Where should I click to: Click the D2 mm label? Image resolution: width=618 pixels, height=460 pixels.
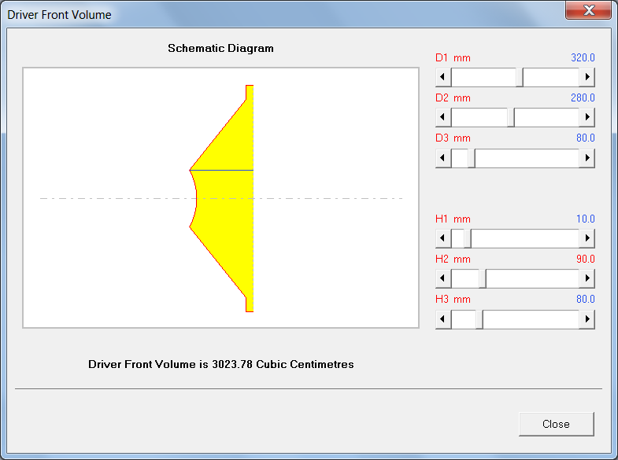tap(453, 98)
